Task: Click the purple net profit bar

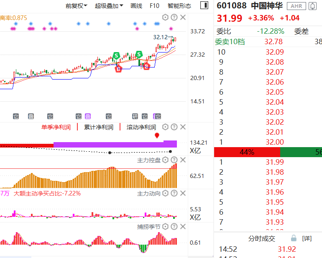Action: pos(115,145)
